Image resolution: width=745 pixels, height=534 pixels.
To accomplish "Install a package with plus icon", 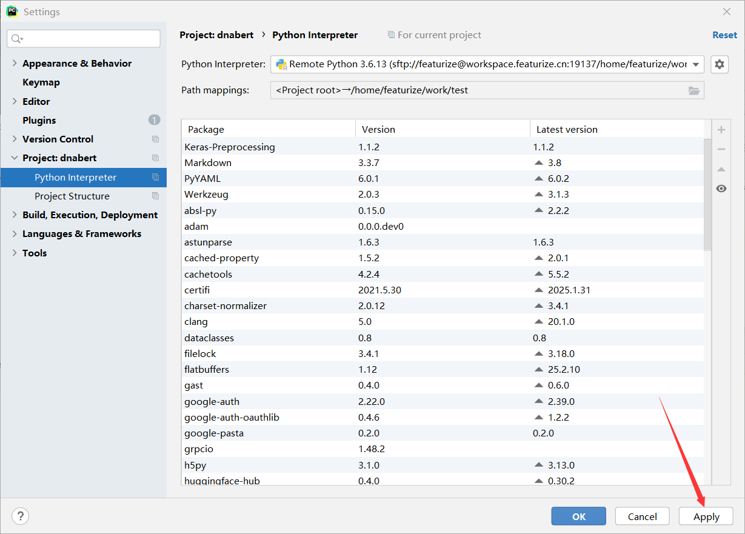I will point(721,130).
